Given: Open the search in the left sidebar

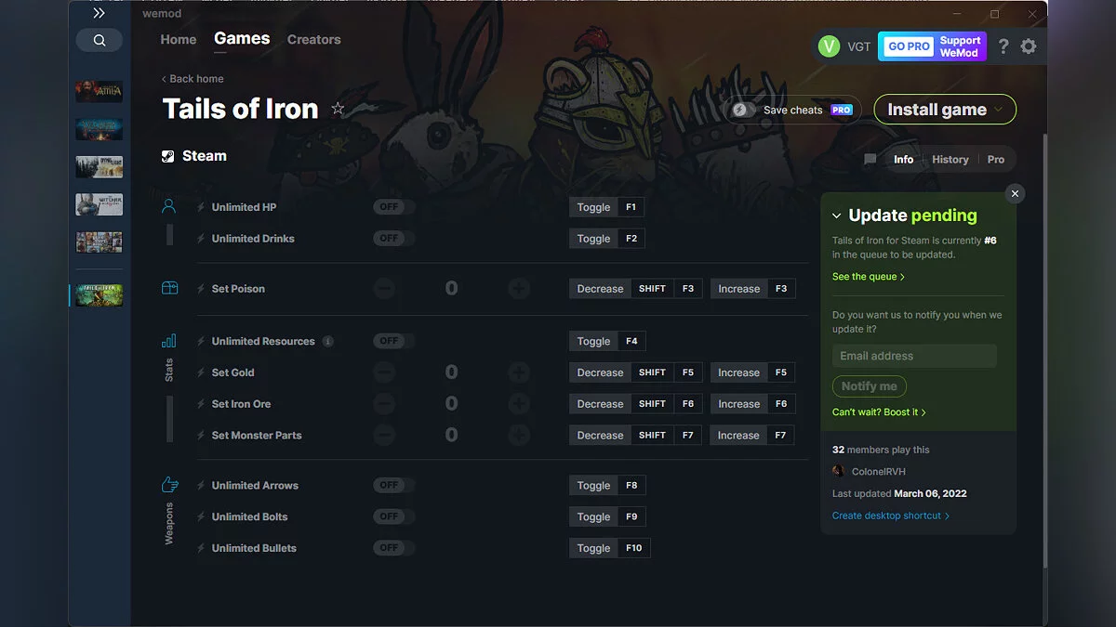Looking at the screenshot, I should pos(100,40).
